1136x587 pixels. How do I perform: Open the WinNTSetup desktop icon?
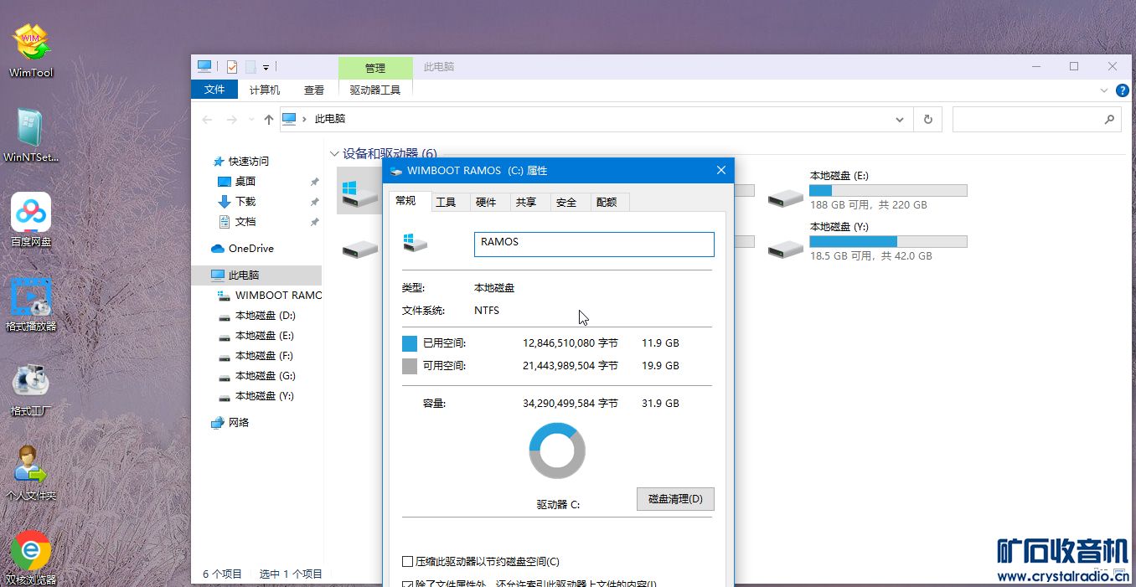pyautogui.click(x=31, y=136)
